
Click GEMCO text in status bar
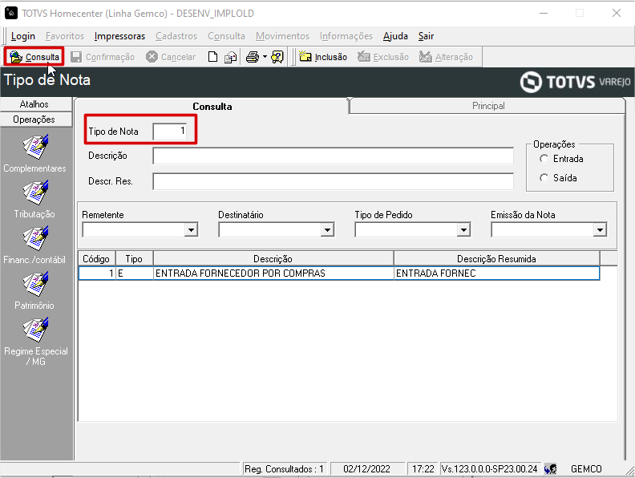point(586,469)
